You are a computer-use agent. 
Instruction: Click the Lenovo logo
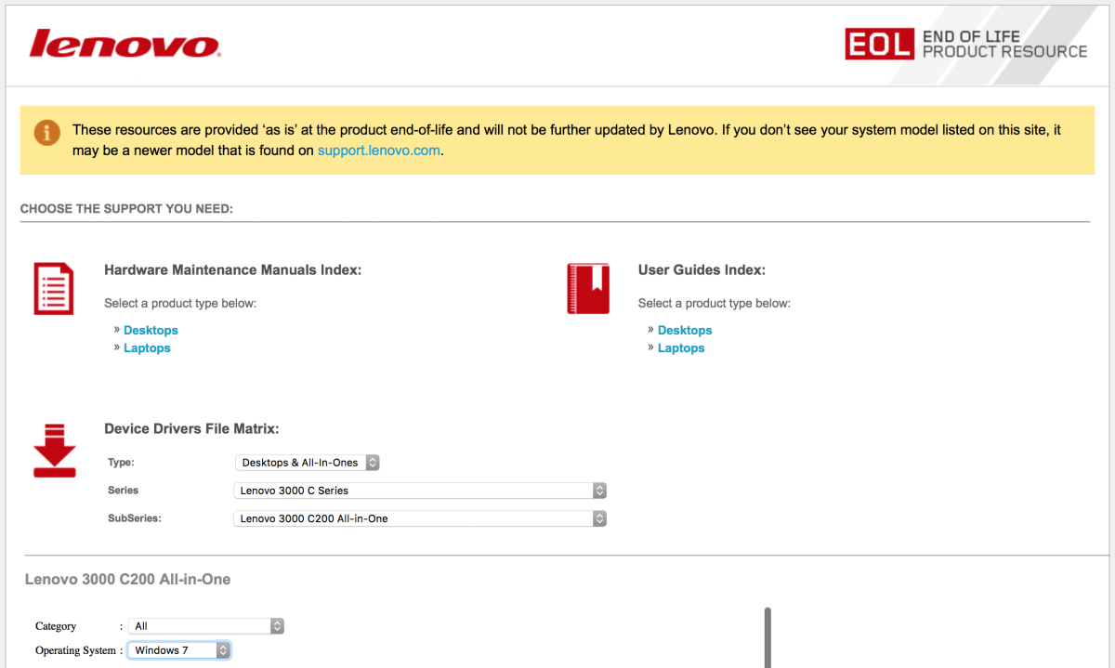tap(125, 44)
